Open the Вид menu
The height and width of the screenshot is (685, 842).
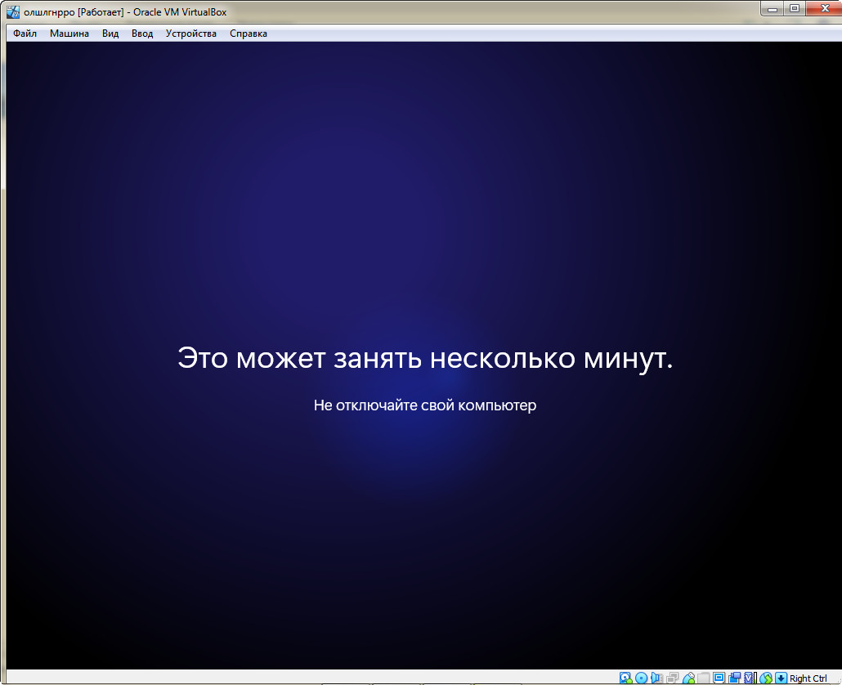(110, 34)
